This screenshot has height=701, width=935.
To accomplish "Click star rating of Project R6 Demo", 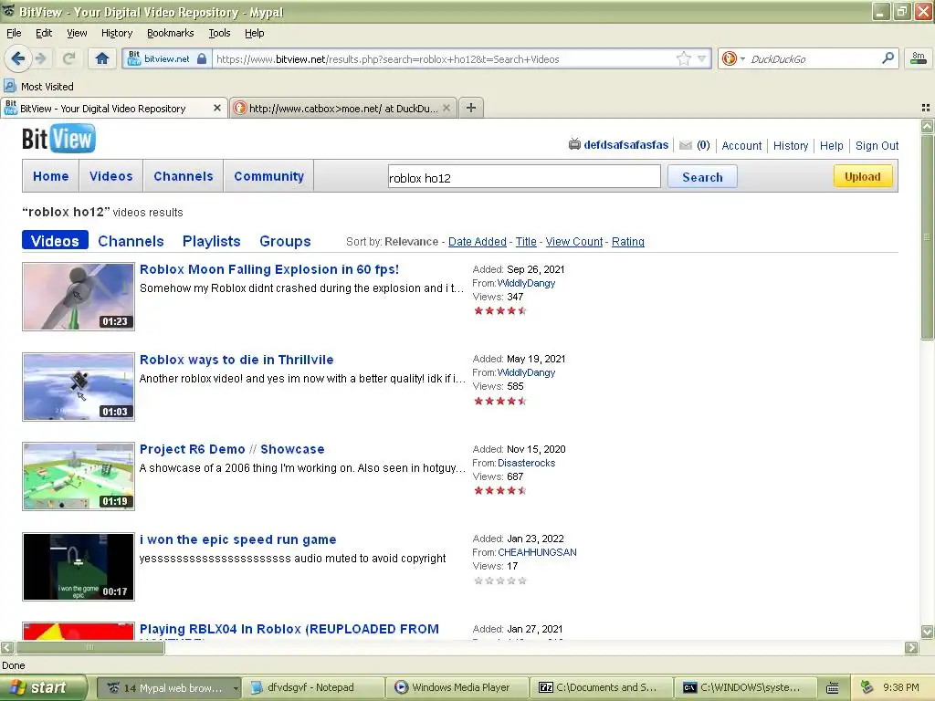I will [x=499, y=490].
